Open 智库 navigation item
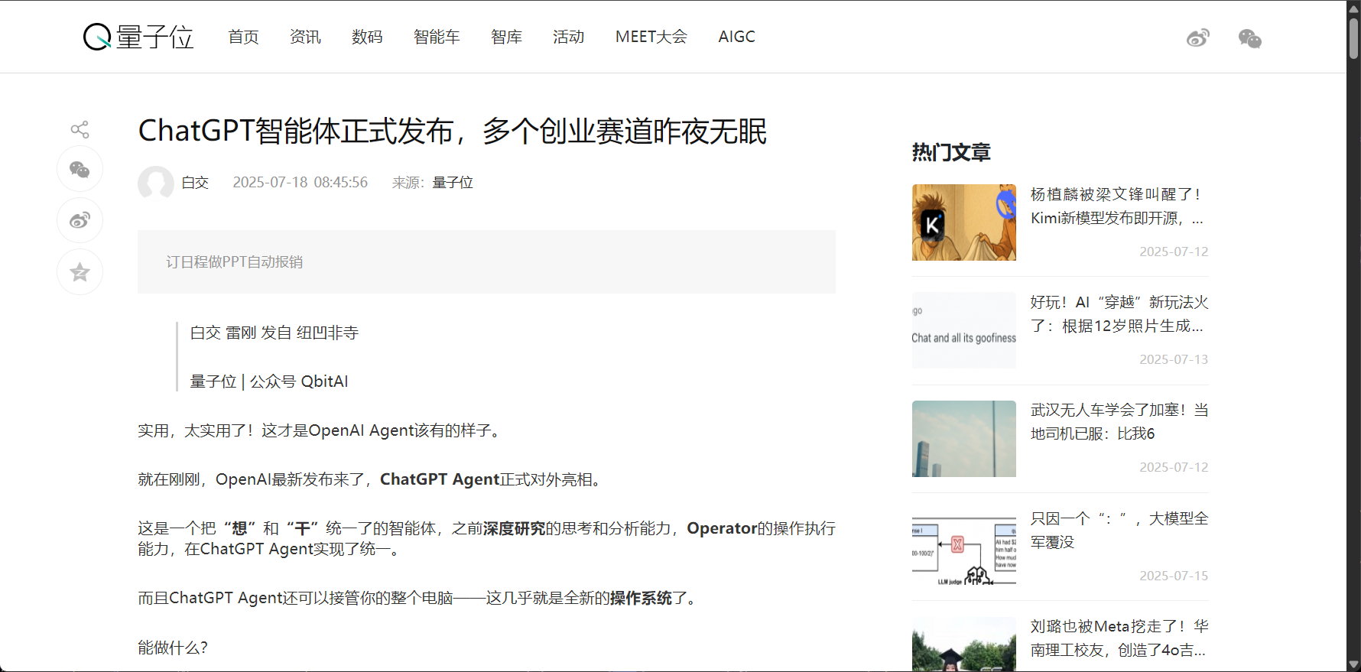Screen dimensions: 1361x672 click(x=506, y=37)
